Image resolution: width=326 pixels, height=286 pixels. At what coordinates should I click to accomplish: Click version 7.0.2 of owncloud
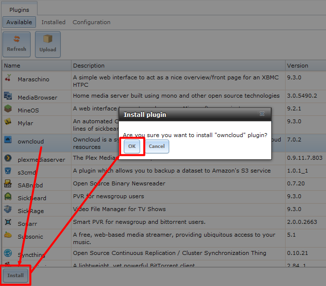point(294,140)
